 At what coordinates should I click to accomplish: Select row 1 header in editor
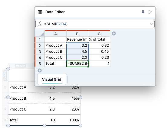click(x=40, y=40)
